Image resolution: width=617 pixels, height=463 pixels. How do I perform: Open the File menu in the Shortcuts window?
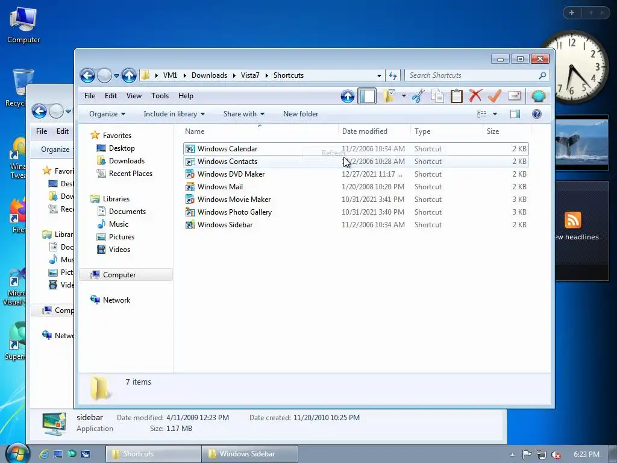pos(90,96)
